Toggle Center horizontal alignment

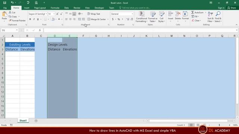coord(70,19)
